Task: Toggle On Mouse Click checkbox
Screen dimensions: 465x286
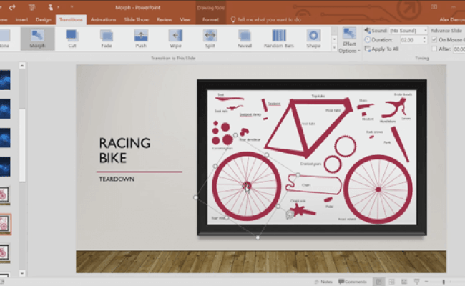Action: (434, 40)
